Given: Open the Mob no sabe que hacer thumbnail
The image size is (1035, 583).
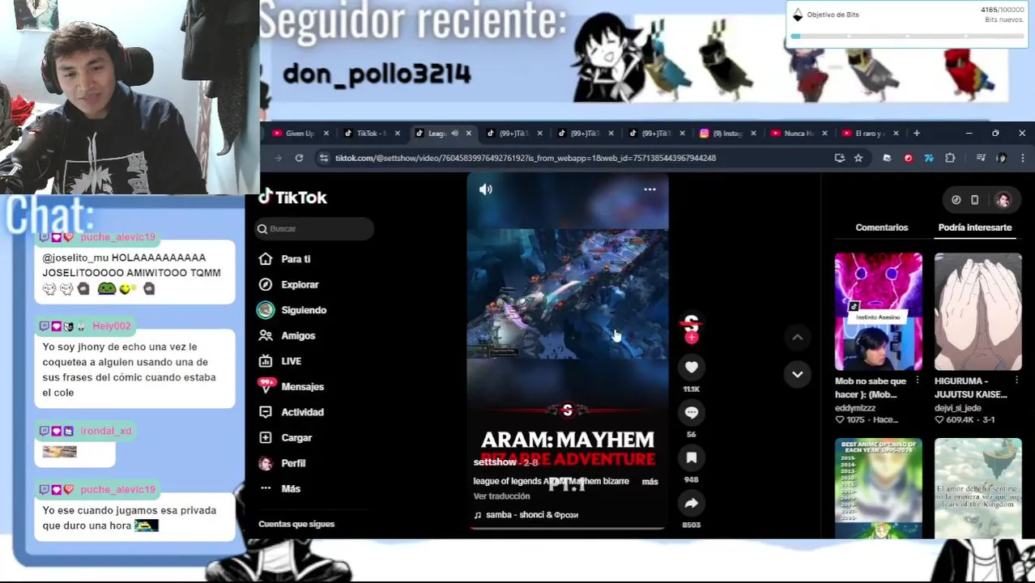Looking at the screenshot, I should click(878, 312).
